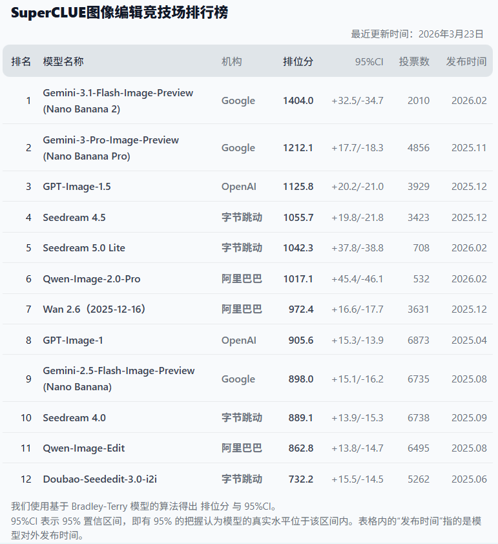Open the Wan 2.6 model entry
Image resolution: width=498 pixels, height=544 pixels.
pos(94,309)
